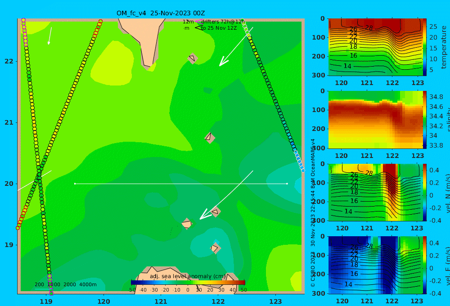Click the northward velocity cross-section panel

pyautogui.click(x=375, y=192)
